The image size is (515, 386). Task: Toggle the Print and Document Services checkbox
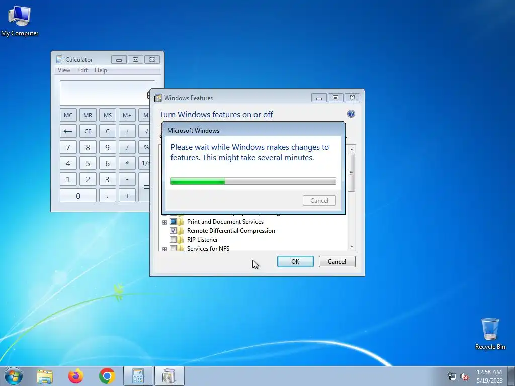[173, 222]
